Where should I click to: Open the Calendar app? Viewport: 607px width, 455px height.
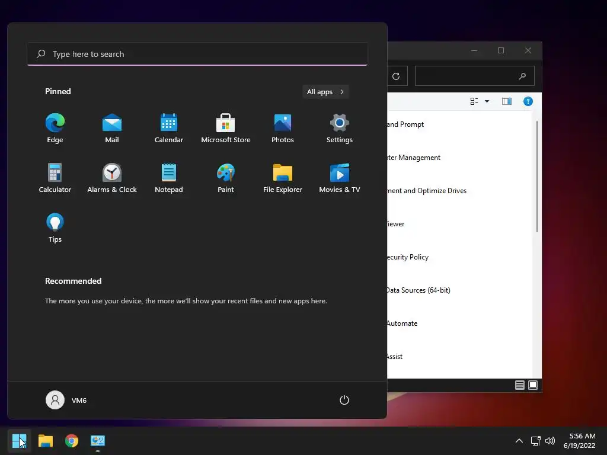pos(169,129)
